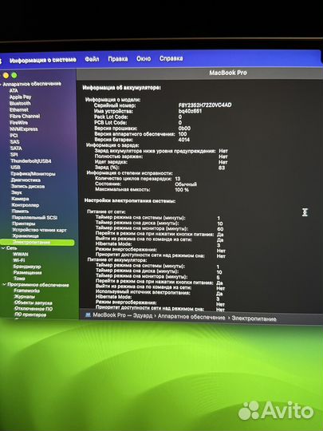Select SAS in the sidebar
Screen dimensions: 323x431
(x=14, y=141)
